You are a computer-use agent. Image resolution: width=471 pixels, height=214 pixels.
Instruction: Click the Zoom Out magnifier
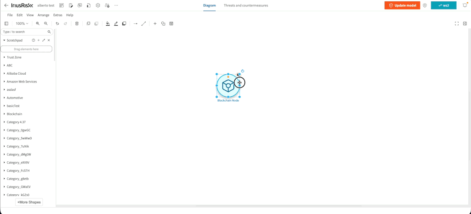pos(45,23)
